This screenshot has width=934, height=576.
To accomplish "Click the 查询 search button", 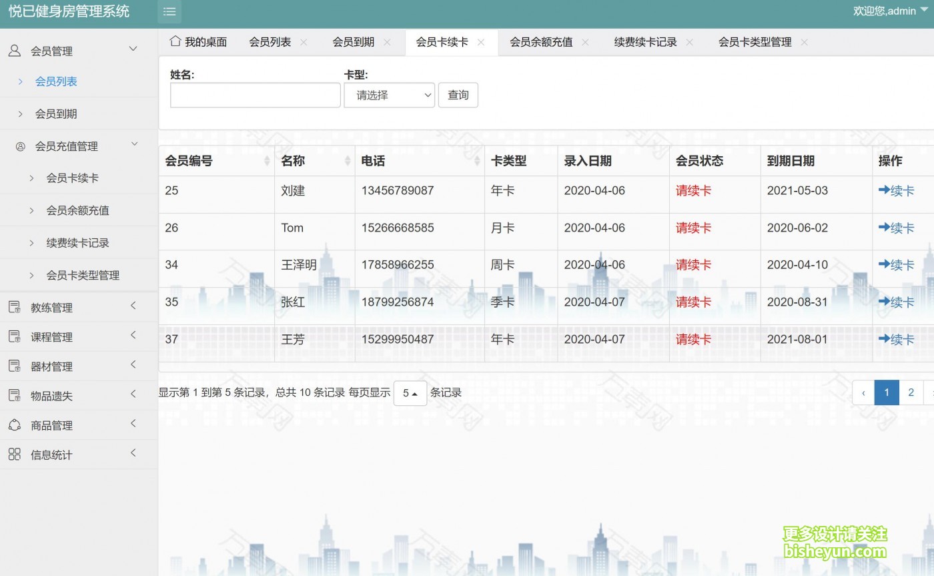I will tap(458, 95).
